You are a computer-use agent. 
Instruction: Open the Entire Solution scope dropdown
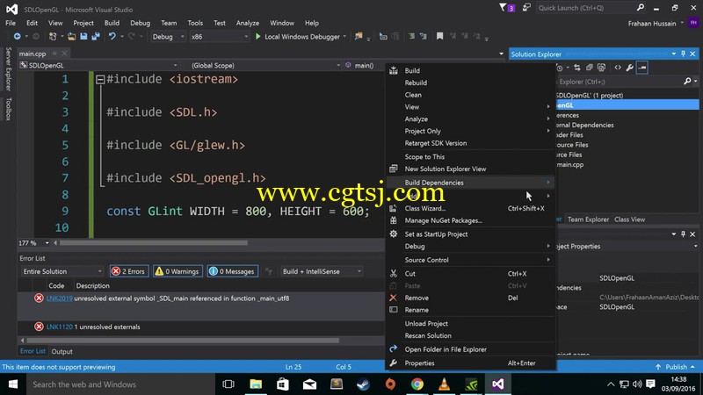[x=62, y=271]
